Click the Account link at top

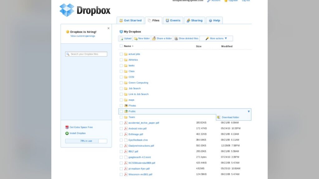coord(216,1)
